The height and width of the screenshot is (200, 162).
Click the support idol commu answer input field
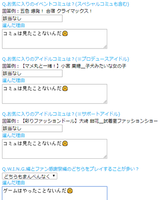click(x=32, y=129)
